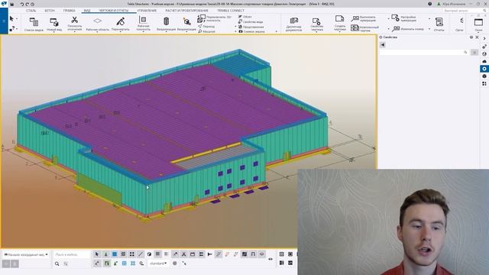Toggle the arch-shaped snap switch
This screenshot has height=275, width=489.
tap(253, 254)
